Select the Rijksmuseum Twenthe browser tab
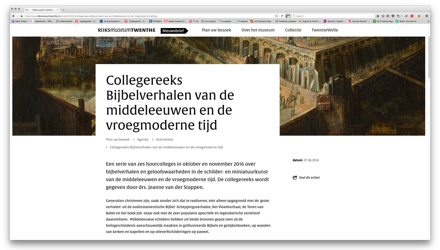The height and width of the screenshot is (250, 440). click(42, 10)
